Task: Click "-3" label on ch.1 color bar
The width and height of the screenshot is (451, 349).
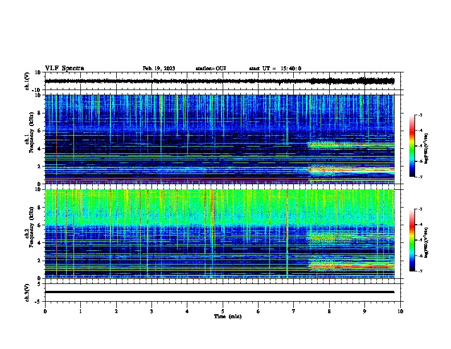Action: pos(420,115)
